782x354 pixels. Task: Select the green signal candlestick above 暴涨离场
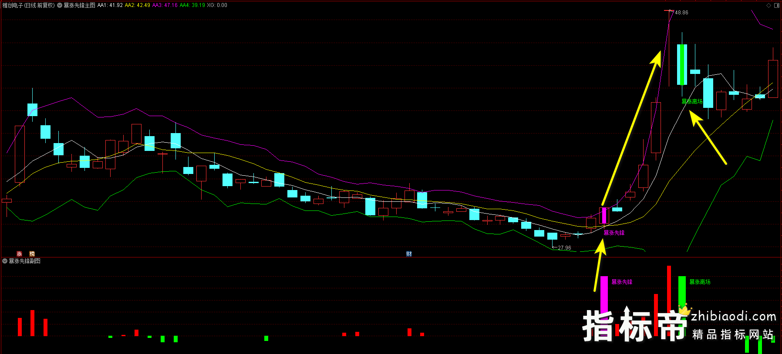point(682,64)
